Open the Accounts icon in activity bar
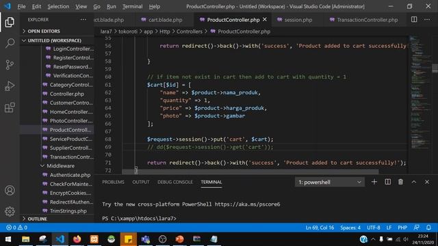438x246 pixels. click(10, 190)
